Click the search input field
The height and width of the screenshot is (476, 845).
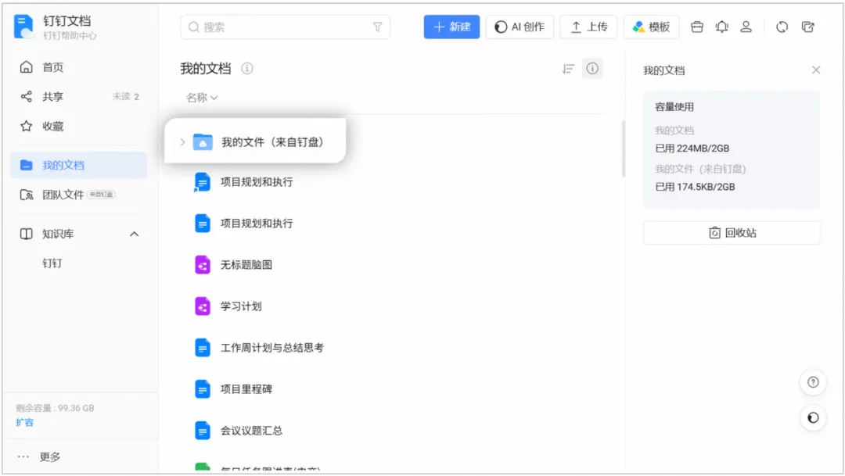click(x=285, y=27)
